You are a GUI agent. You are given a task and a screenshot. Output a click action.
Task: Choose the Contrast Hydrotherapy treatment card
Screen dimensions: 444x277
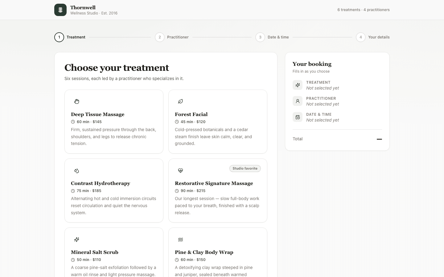(x=114, y=191)
